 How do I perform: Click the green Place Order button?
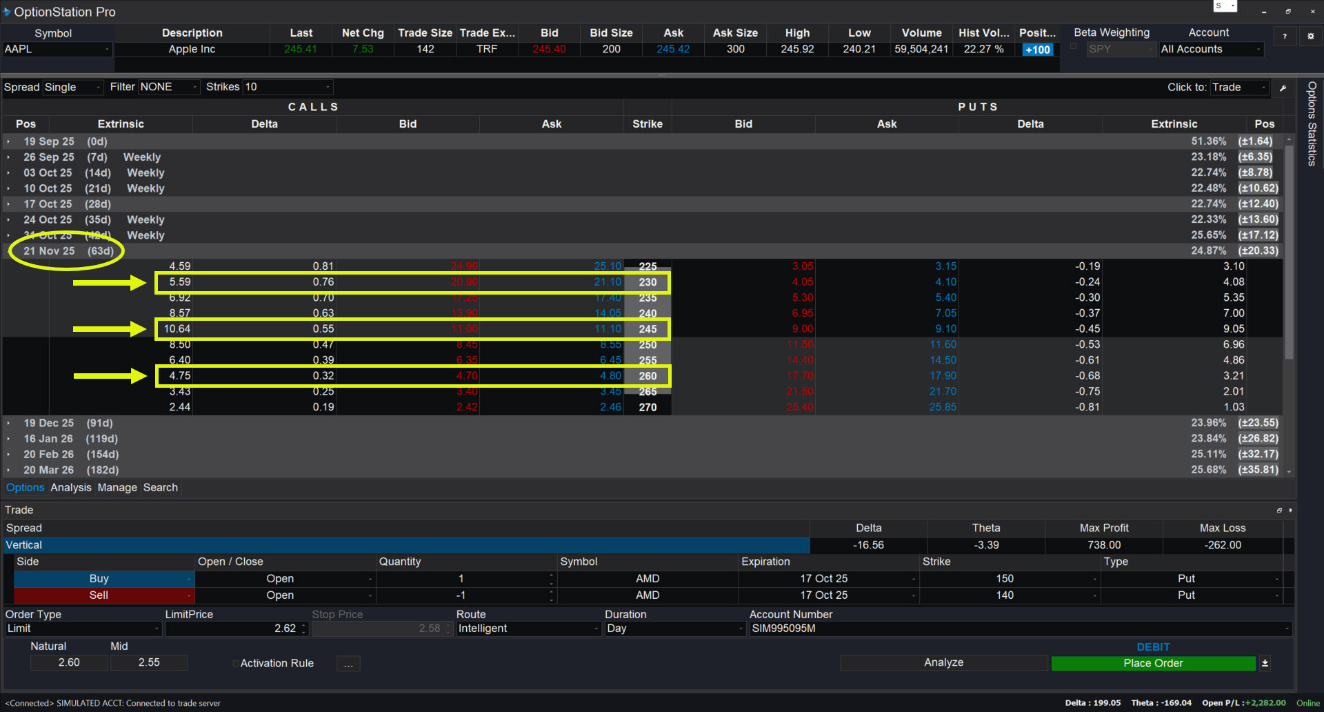(x=1153, y=663)
